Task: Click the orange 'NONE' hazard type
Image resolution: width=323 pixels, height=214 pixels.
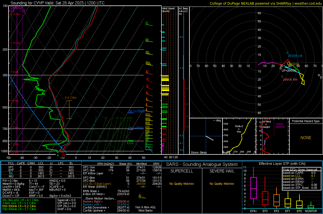Action: pos(306,138)
